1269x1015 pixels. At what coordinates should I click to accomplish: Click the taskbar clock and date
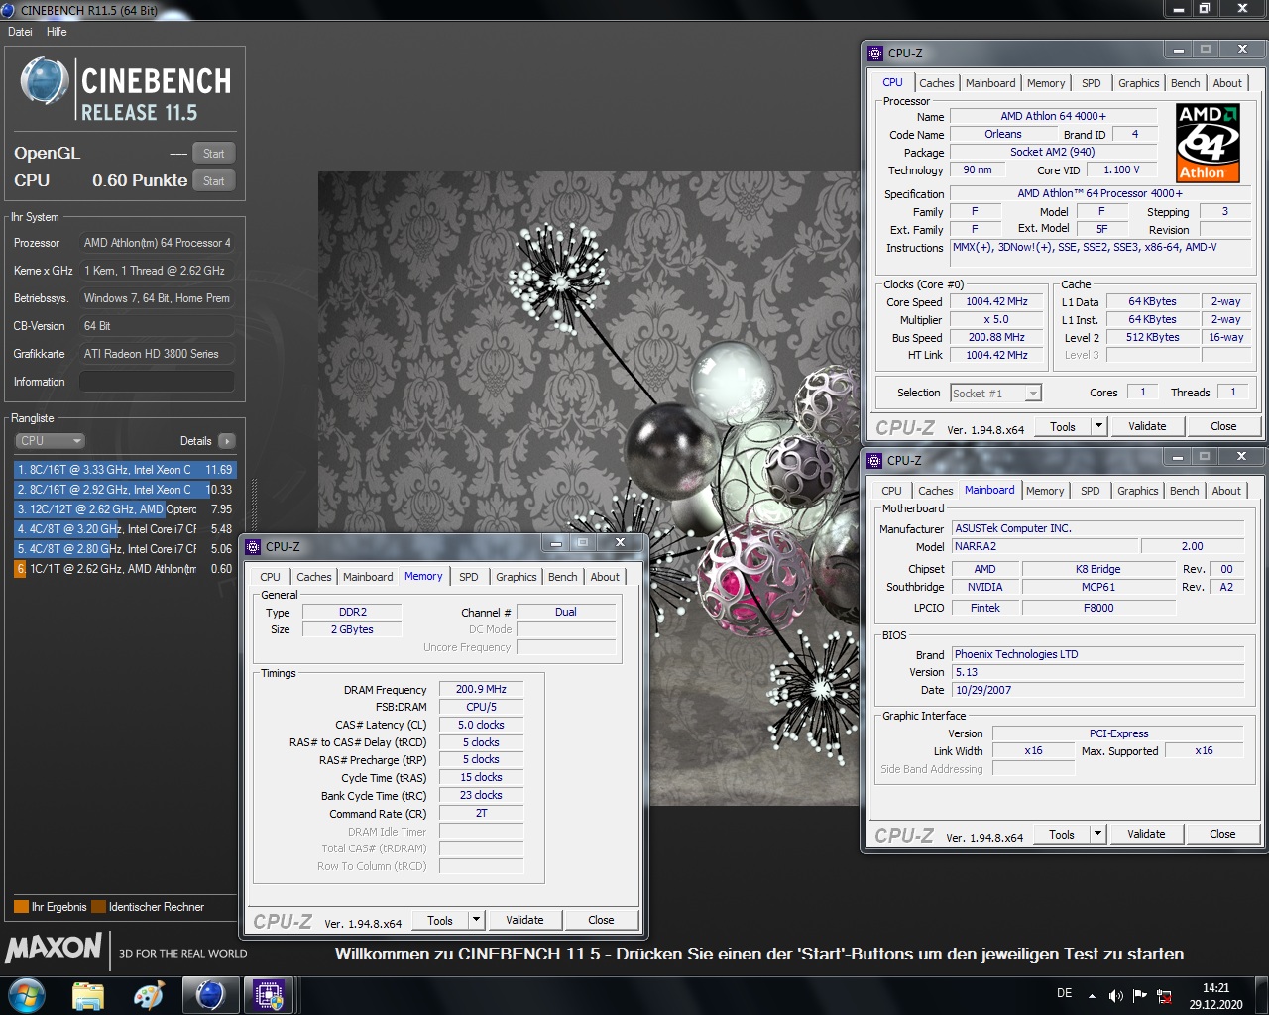(x=1215, y=996)
